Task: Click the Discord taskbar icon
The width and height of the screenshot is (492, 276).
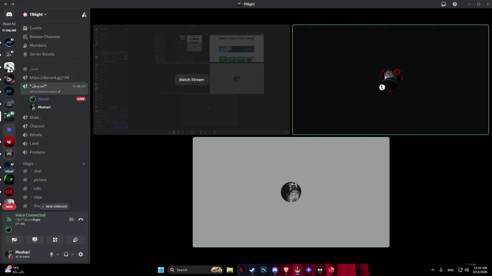Action: click(275, 270)
